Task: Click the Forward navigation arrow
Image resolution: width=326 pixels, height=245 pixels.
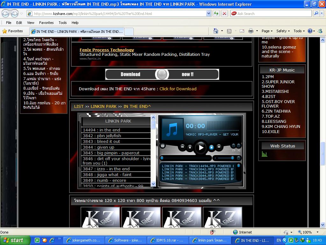Action: tap(14, 14)
